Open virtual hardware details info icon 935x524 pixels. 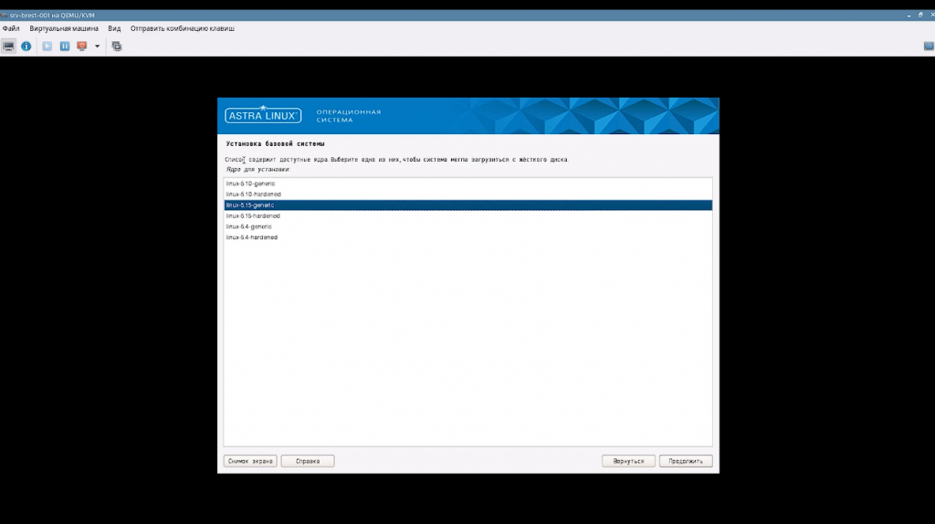[26, 46]
